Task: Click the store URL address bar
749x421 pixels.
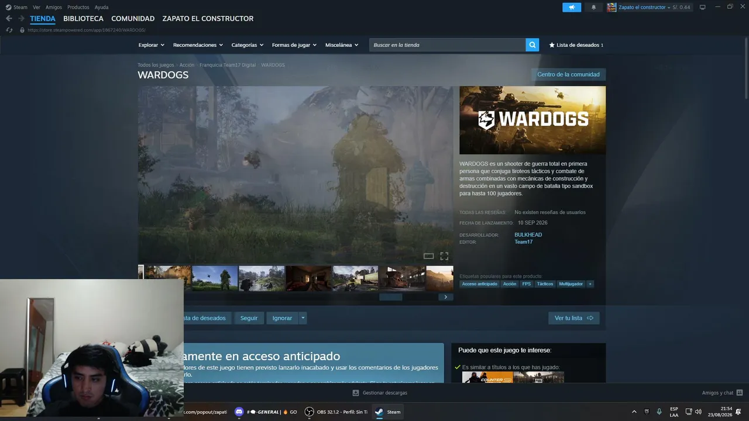Action: 87,30
